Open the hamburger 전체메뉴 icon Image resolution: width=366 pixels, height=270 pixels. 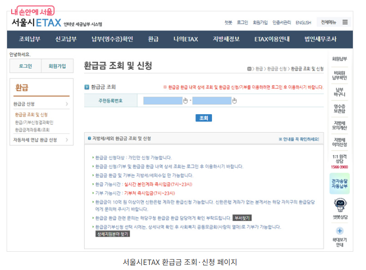(345, 22)
